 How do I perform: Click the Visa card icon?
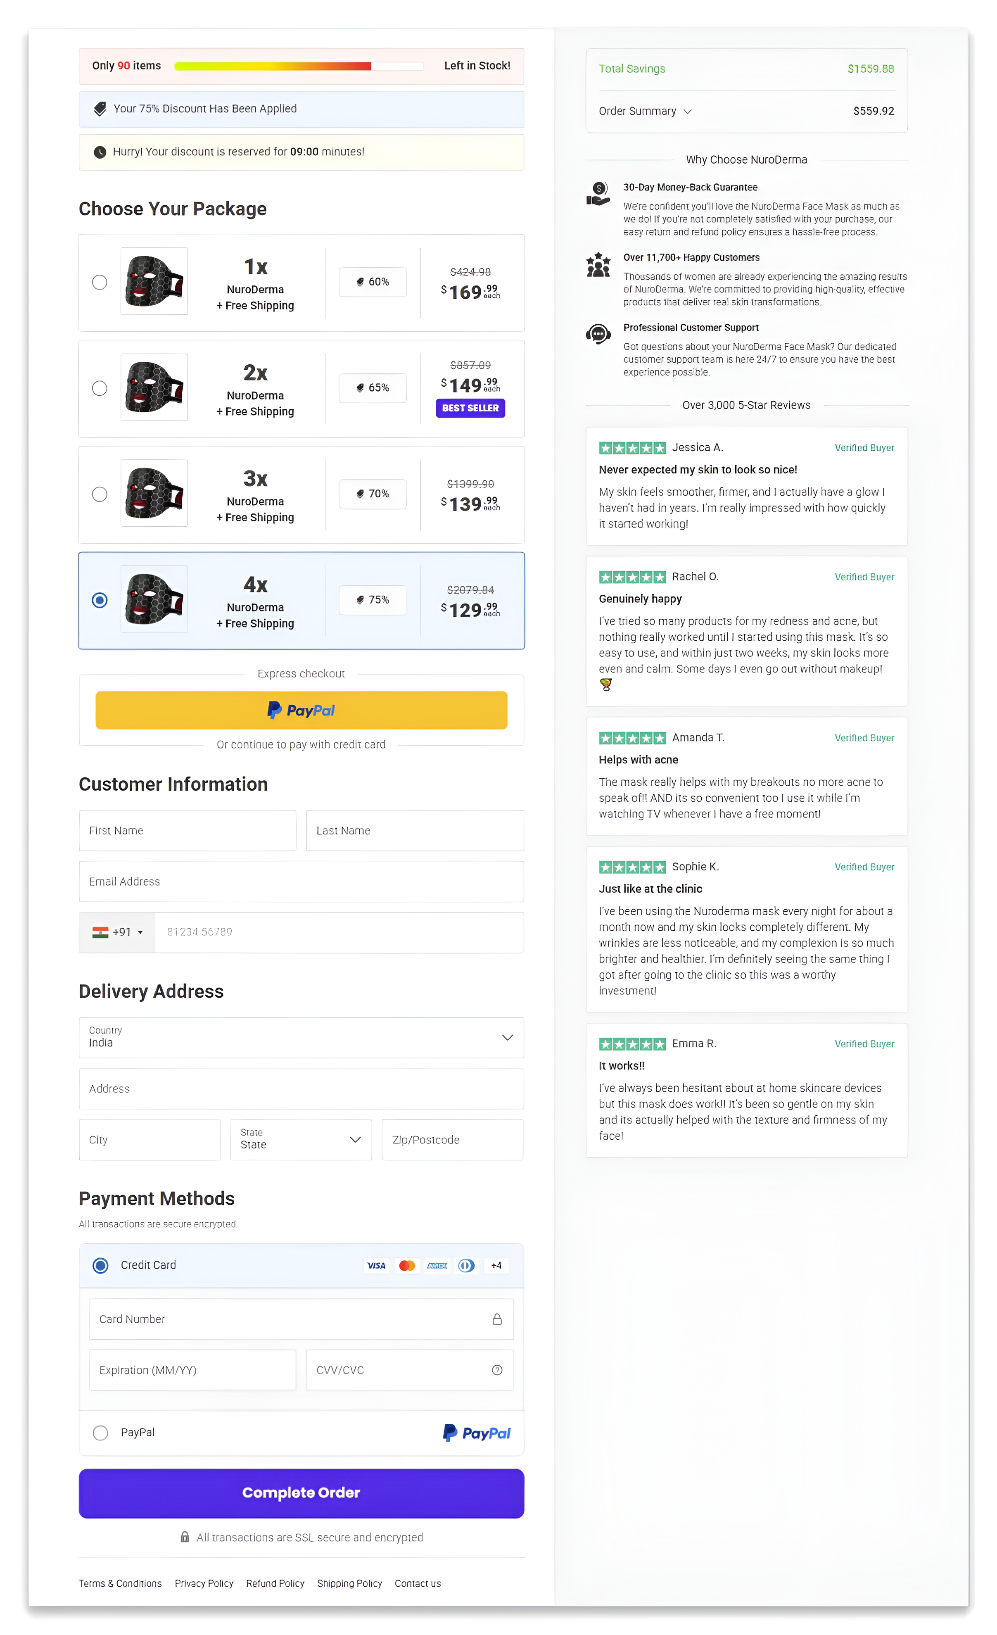[376, 1265]
